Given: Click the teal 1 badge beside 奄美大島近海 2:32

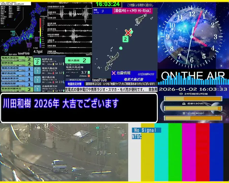Looking at the screenshot, I should tap(37, 71).
